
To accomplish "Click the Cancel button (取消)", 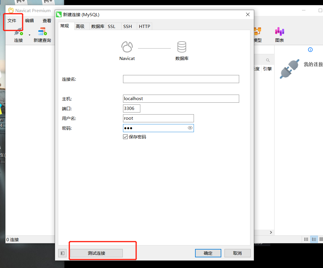I will click(x=237, y=253).
